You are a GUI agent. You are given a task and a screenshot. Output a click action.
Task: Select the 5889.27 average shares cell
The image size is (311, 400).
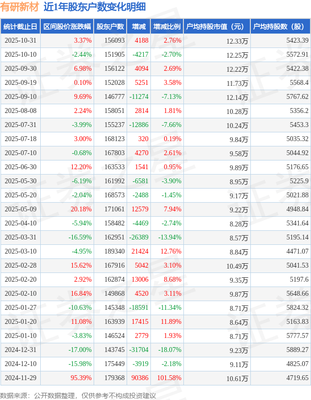pyautogui.click(x=297, y=350)
